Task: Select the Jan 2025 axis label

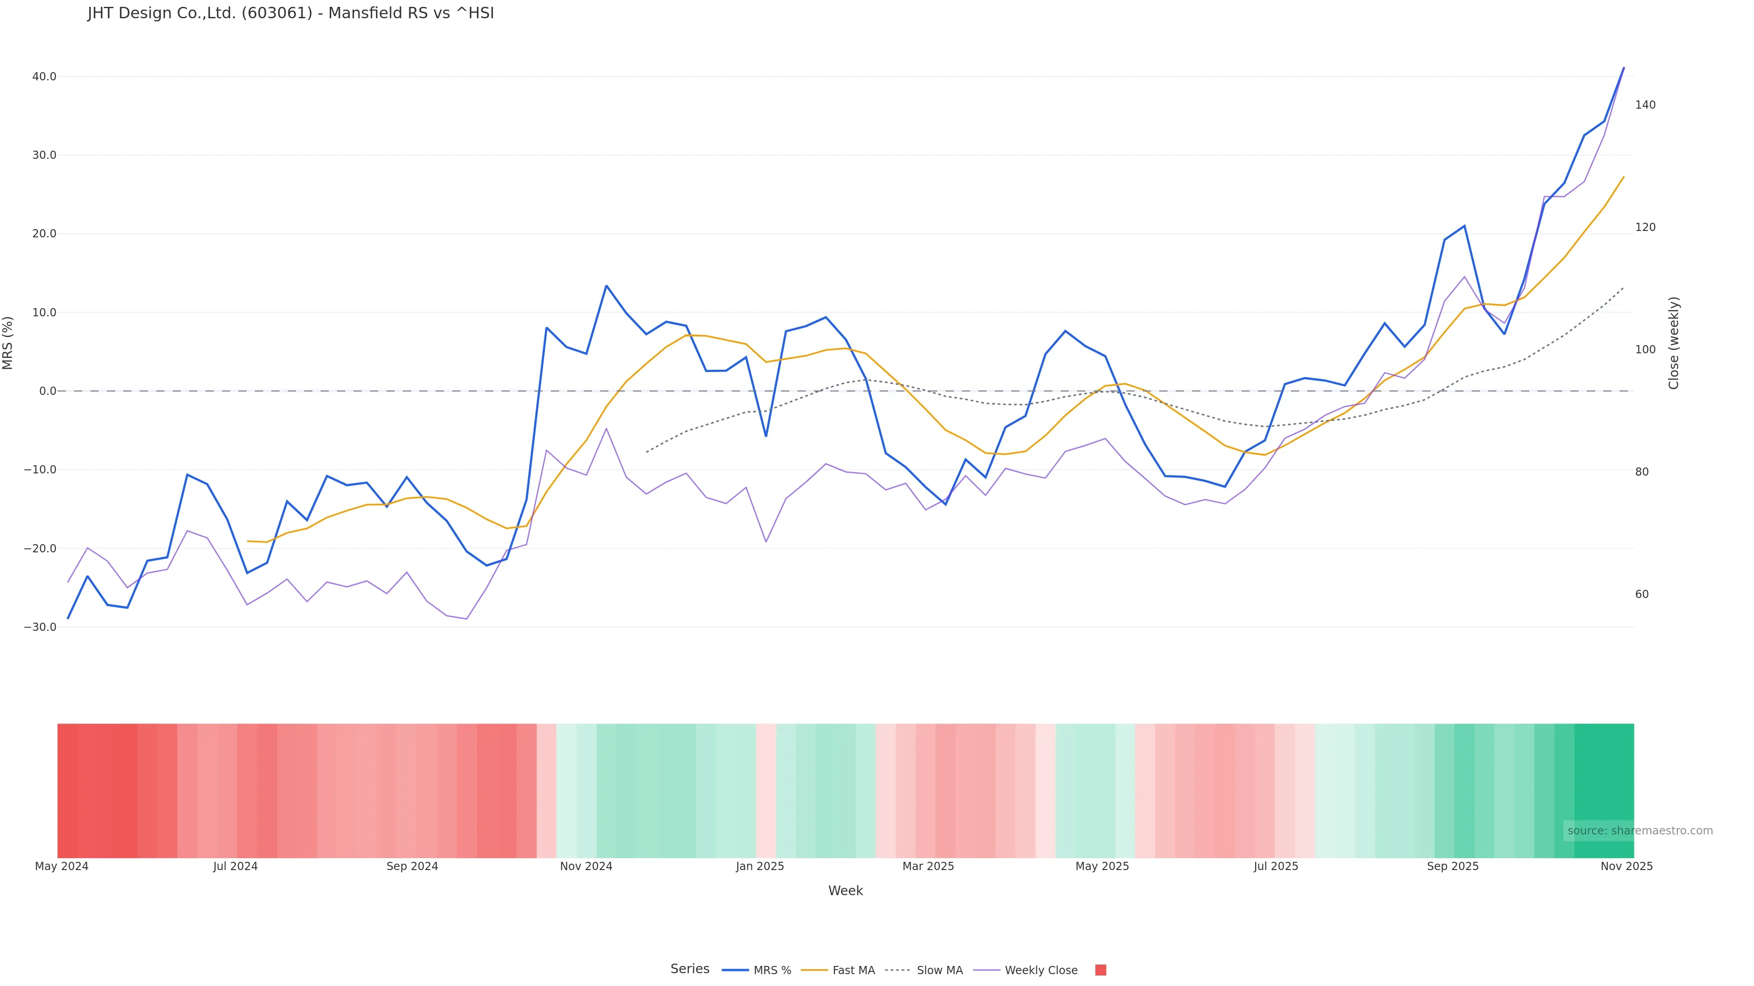Action: pos(760,866)
